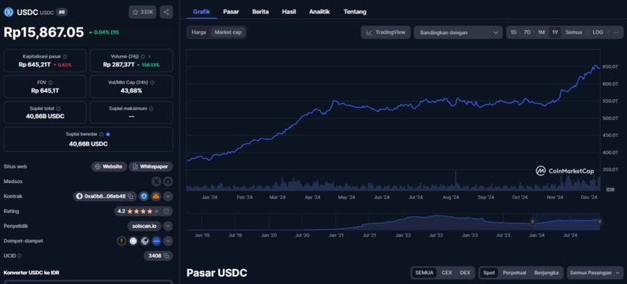This screenshot has height=284, width=627.
Task: Open solscan.io explorer
Action: click(x=144, y=226)
